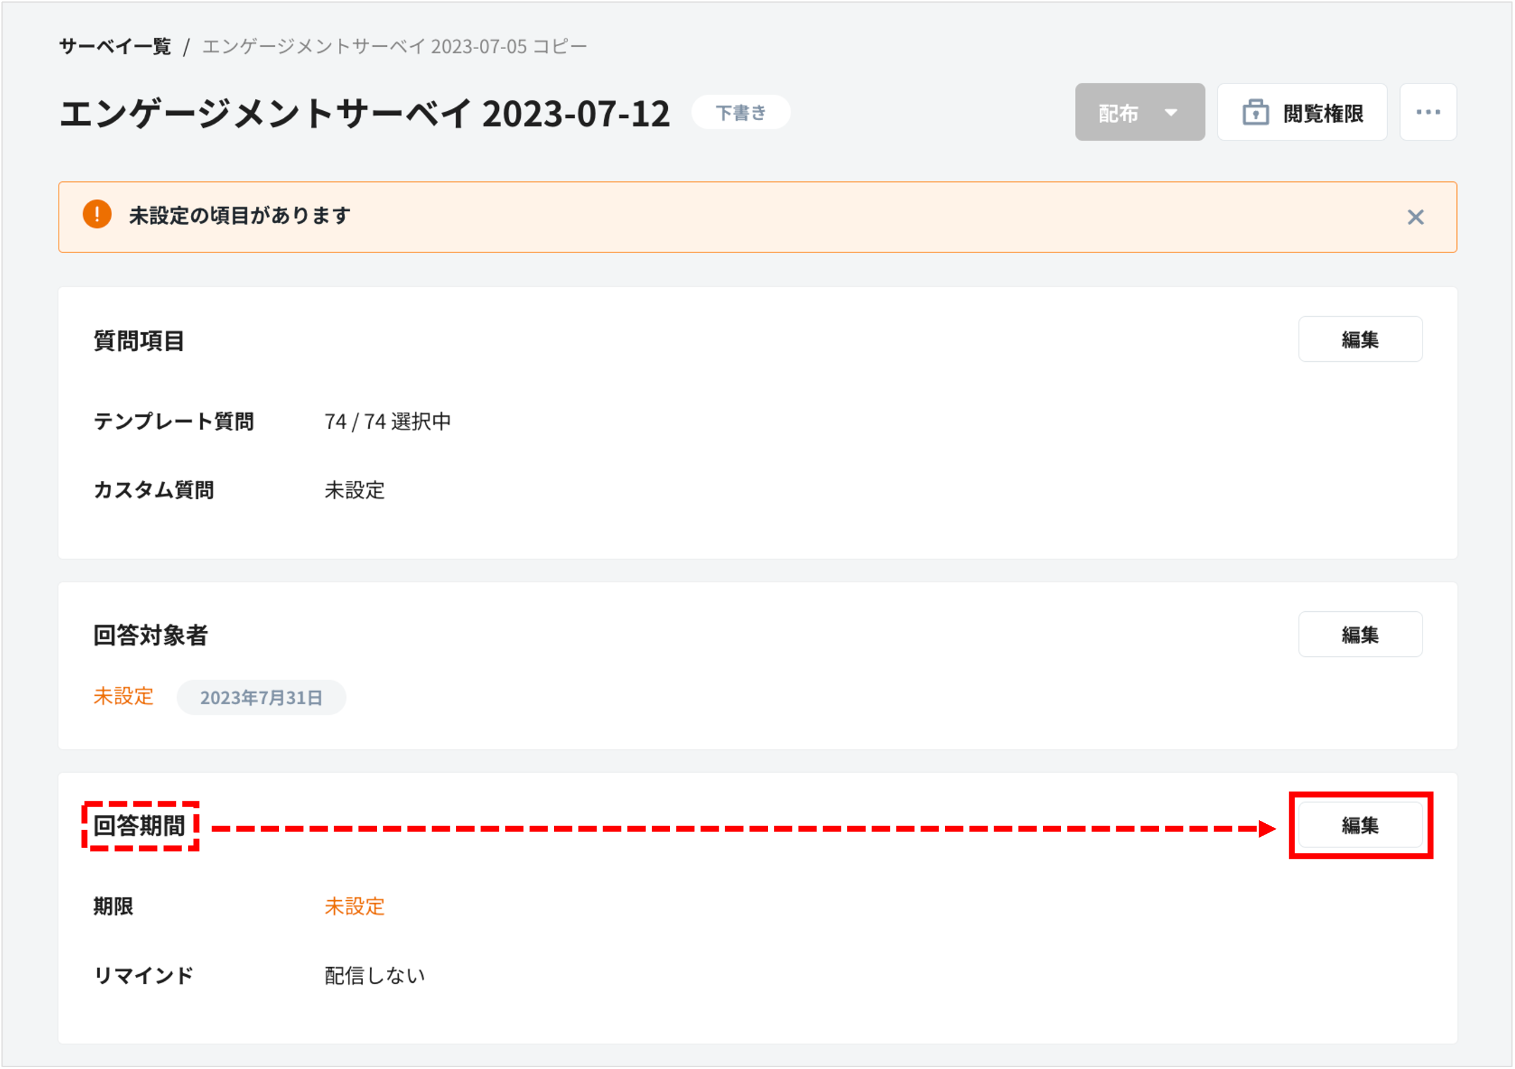The image size is (1515, 1069).
Task: Edit the highlighted 回答期間 section
Action: tap(1360, 826)
